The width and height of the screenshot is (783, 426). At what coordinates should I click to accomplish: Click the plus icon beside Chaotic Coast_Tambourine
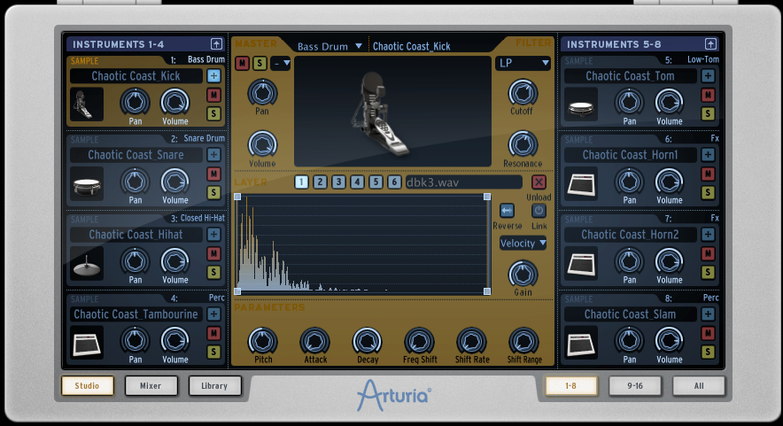(x=213, y=314)
